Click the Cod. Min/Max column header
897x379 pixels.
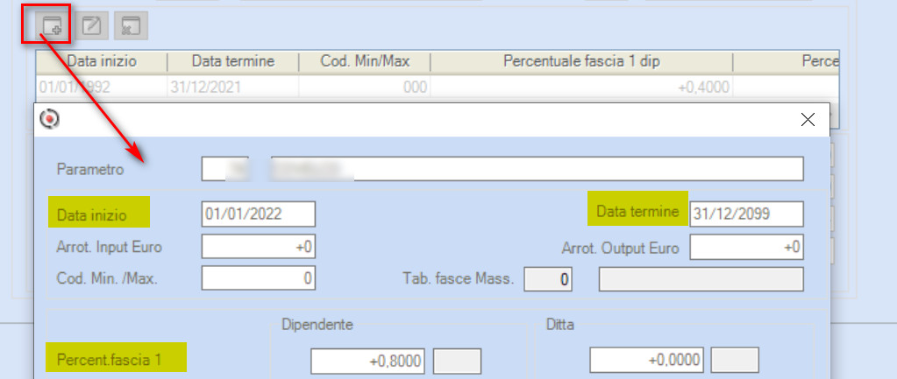pos(365,61)
